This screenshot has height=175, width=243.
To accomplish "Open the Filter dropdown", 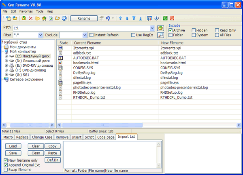I will (x=40, y=35).
